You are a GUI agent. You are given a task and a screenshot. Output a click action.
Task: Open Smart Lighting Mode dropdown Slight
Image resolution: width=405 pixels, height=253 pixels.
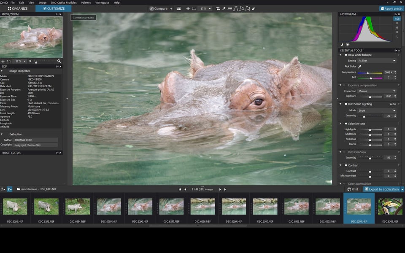click(x=377, y=110)
